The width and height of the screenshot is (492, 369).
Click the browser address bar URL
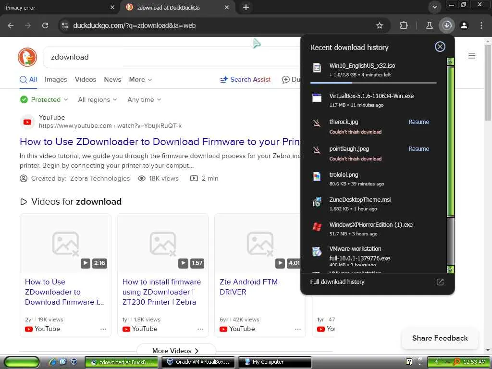(135, 25)
